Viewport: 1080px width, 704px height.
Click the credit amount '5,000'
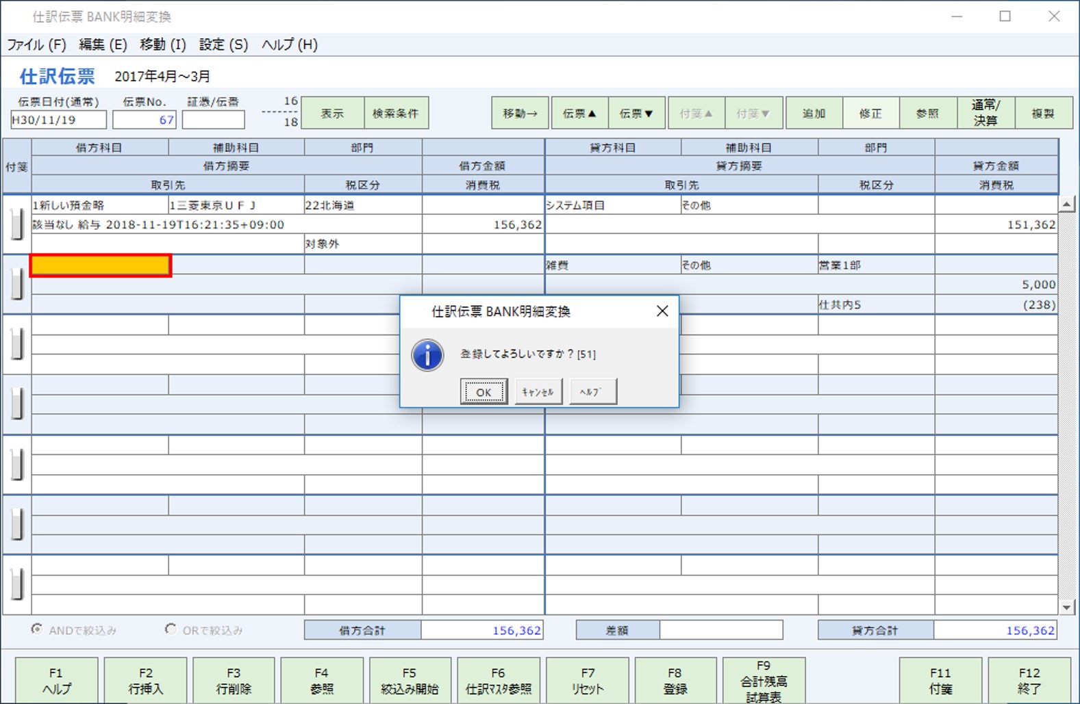click(996, 285)
